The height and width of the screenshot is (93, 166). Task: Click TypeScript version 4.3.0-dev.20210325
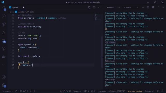click(x=117, y=91)
